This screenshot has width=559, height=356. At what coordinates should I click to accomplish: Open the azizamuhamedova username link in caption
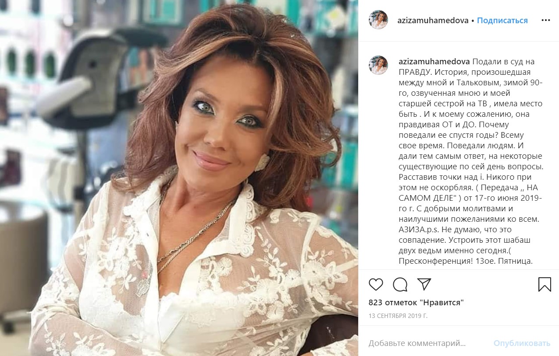(434, 61)
